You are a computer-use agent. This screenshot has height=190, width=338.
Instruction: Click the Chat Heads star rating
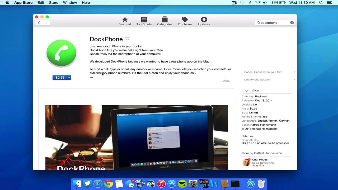(x=259, y=166)
